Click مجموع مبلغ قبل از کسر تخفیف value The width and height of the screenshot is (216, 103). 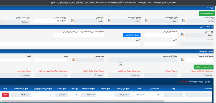197,75
